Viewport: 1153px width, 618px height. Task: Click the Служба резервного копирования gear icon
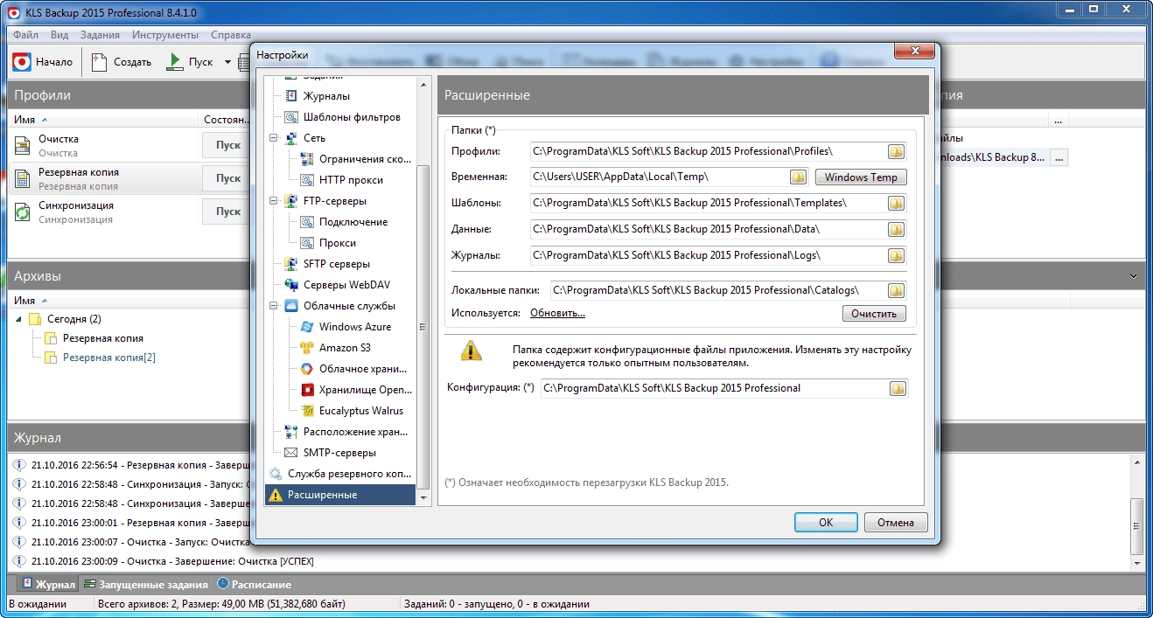click(x=276, y=474)
